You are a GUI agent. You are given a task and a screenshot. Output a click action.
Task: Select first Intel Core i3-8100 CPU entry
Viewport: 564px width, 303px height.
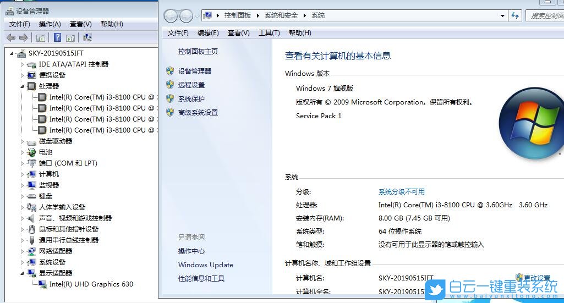coord(101,97)
